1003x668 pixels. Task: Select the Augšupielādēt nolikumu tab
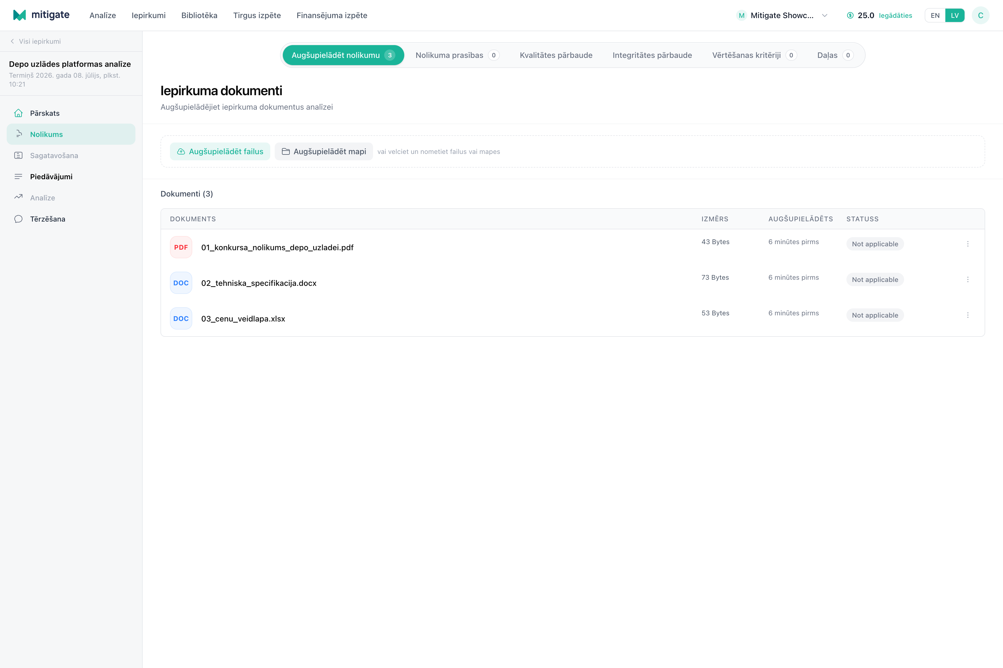(343, 55)
